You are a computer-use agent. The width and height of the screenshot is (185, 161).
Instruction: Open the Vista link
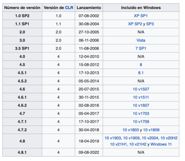[x=141, y=40]
